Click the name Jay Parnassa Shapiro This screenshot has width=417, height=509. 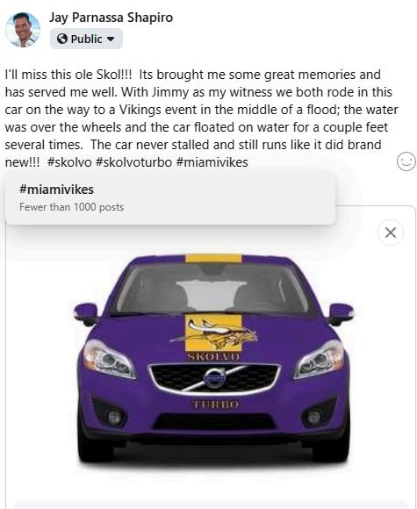coord(111,18)
